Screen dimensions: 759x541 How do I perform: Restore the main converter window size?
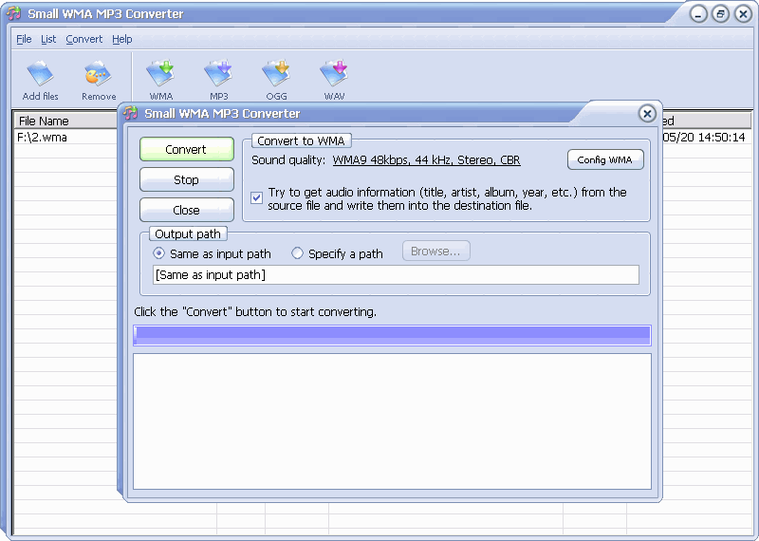720,14
